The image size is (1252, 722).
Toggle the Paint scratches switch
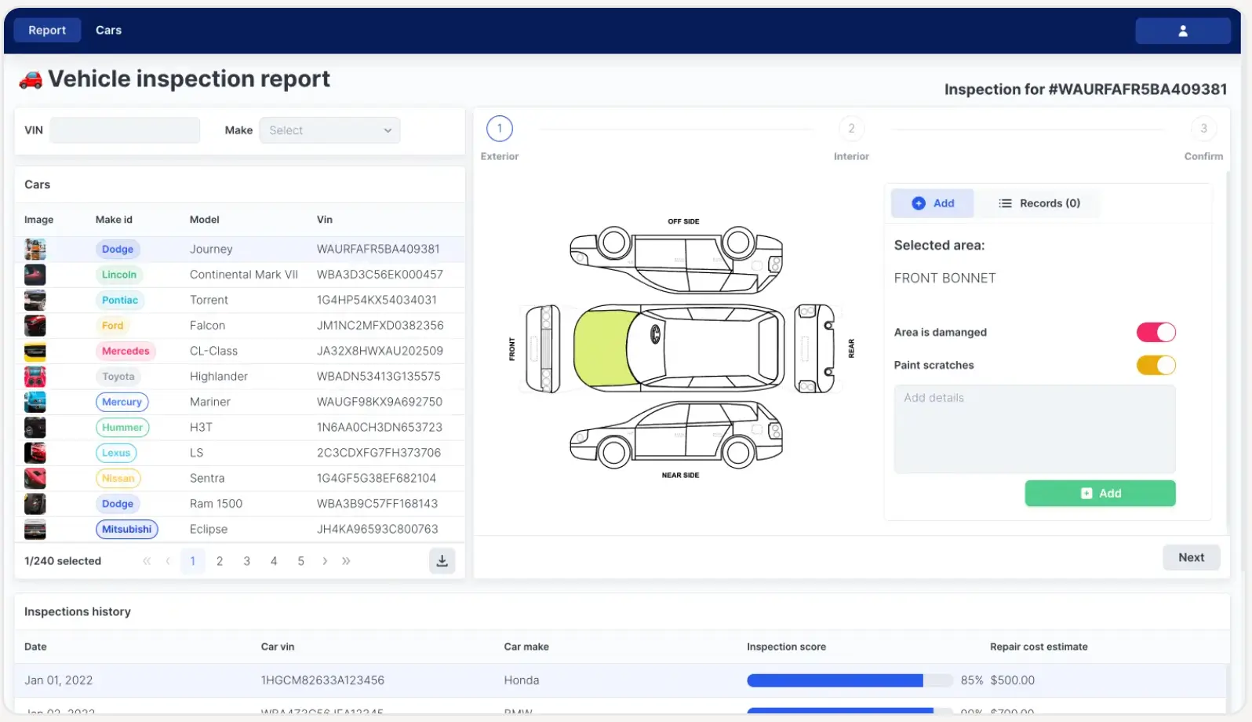pyautogui.click(x=1156, y=365)
